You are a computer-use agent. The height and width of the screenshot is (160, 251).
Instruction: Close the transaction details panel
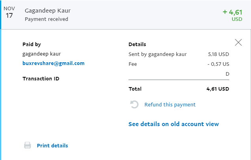pos(238,43)
